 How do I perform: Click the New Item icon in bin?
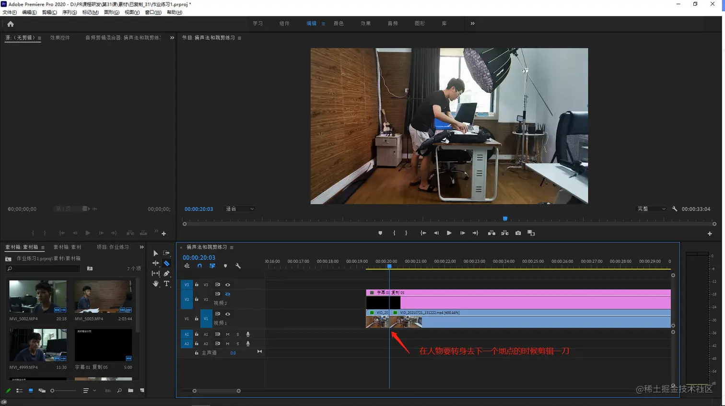[142, 391]
